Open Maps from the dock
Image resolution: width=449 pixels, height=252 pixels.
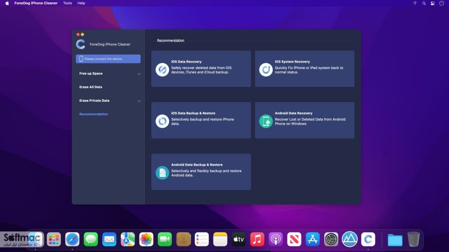128,239
